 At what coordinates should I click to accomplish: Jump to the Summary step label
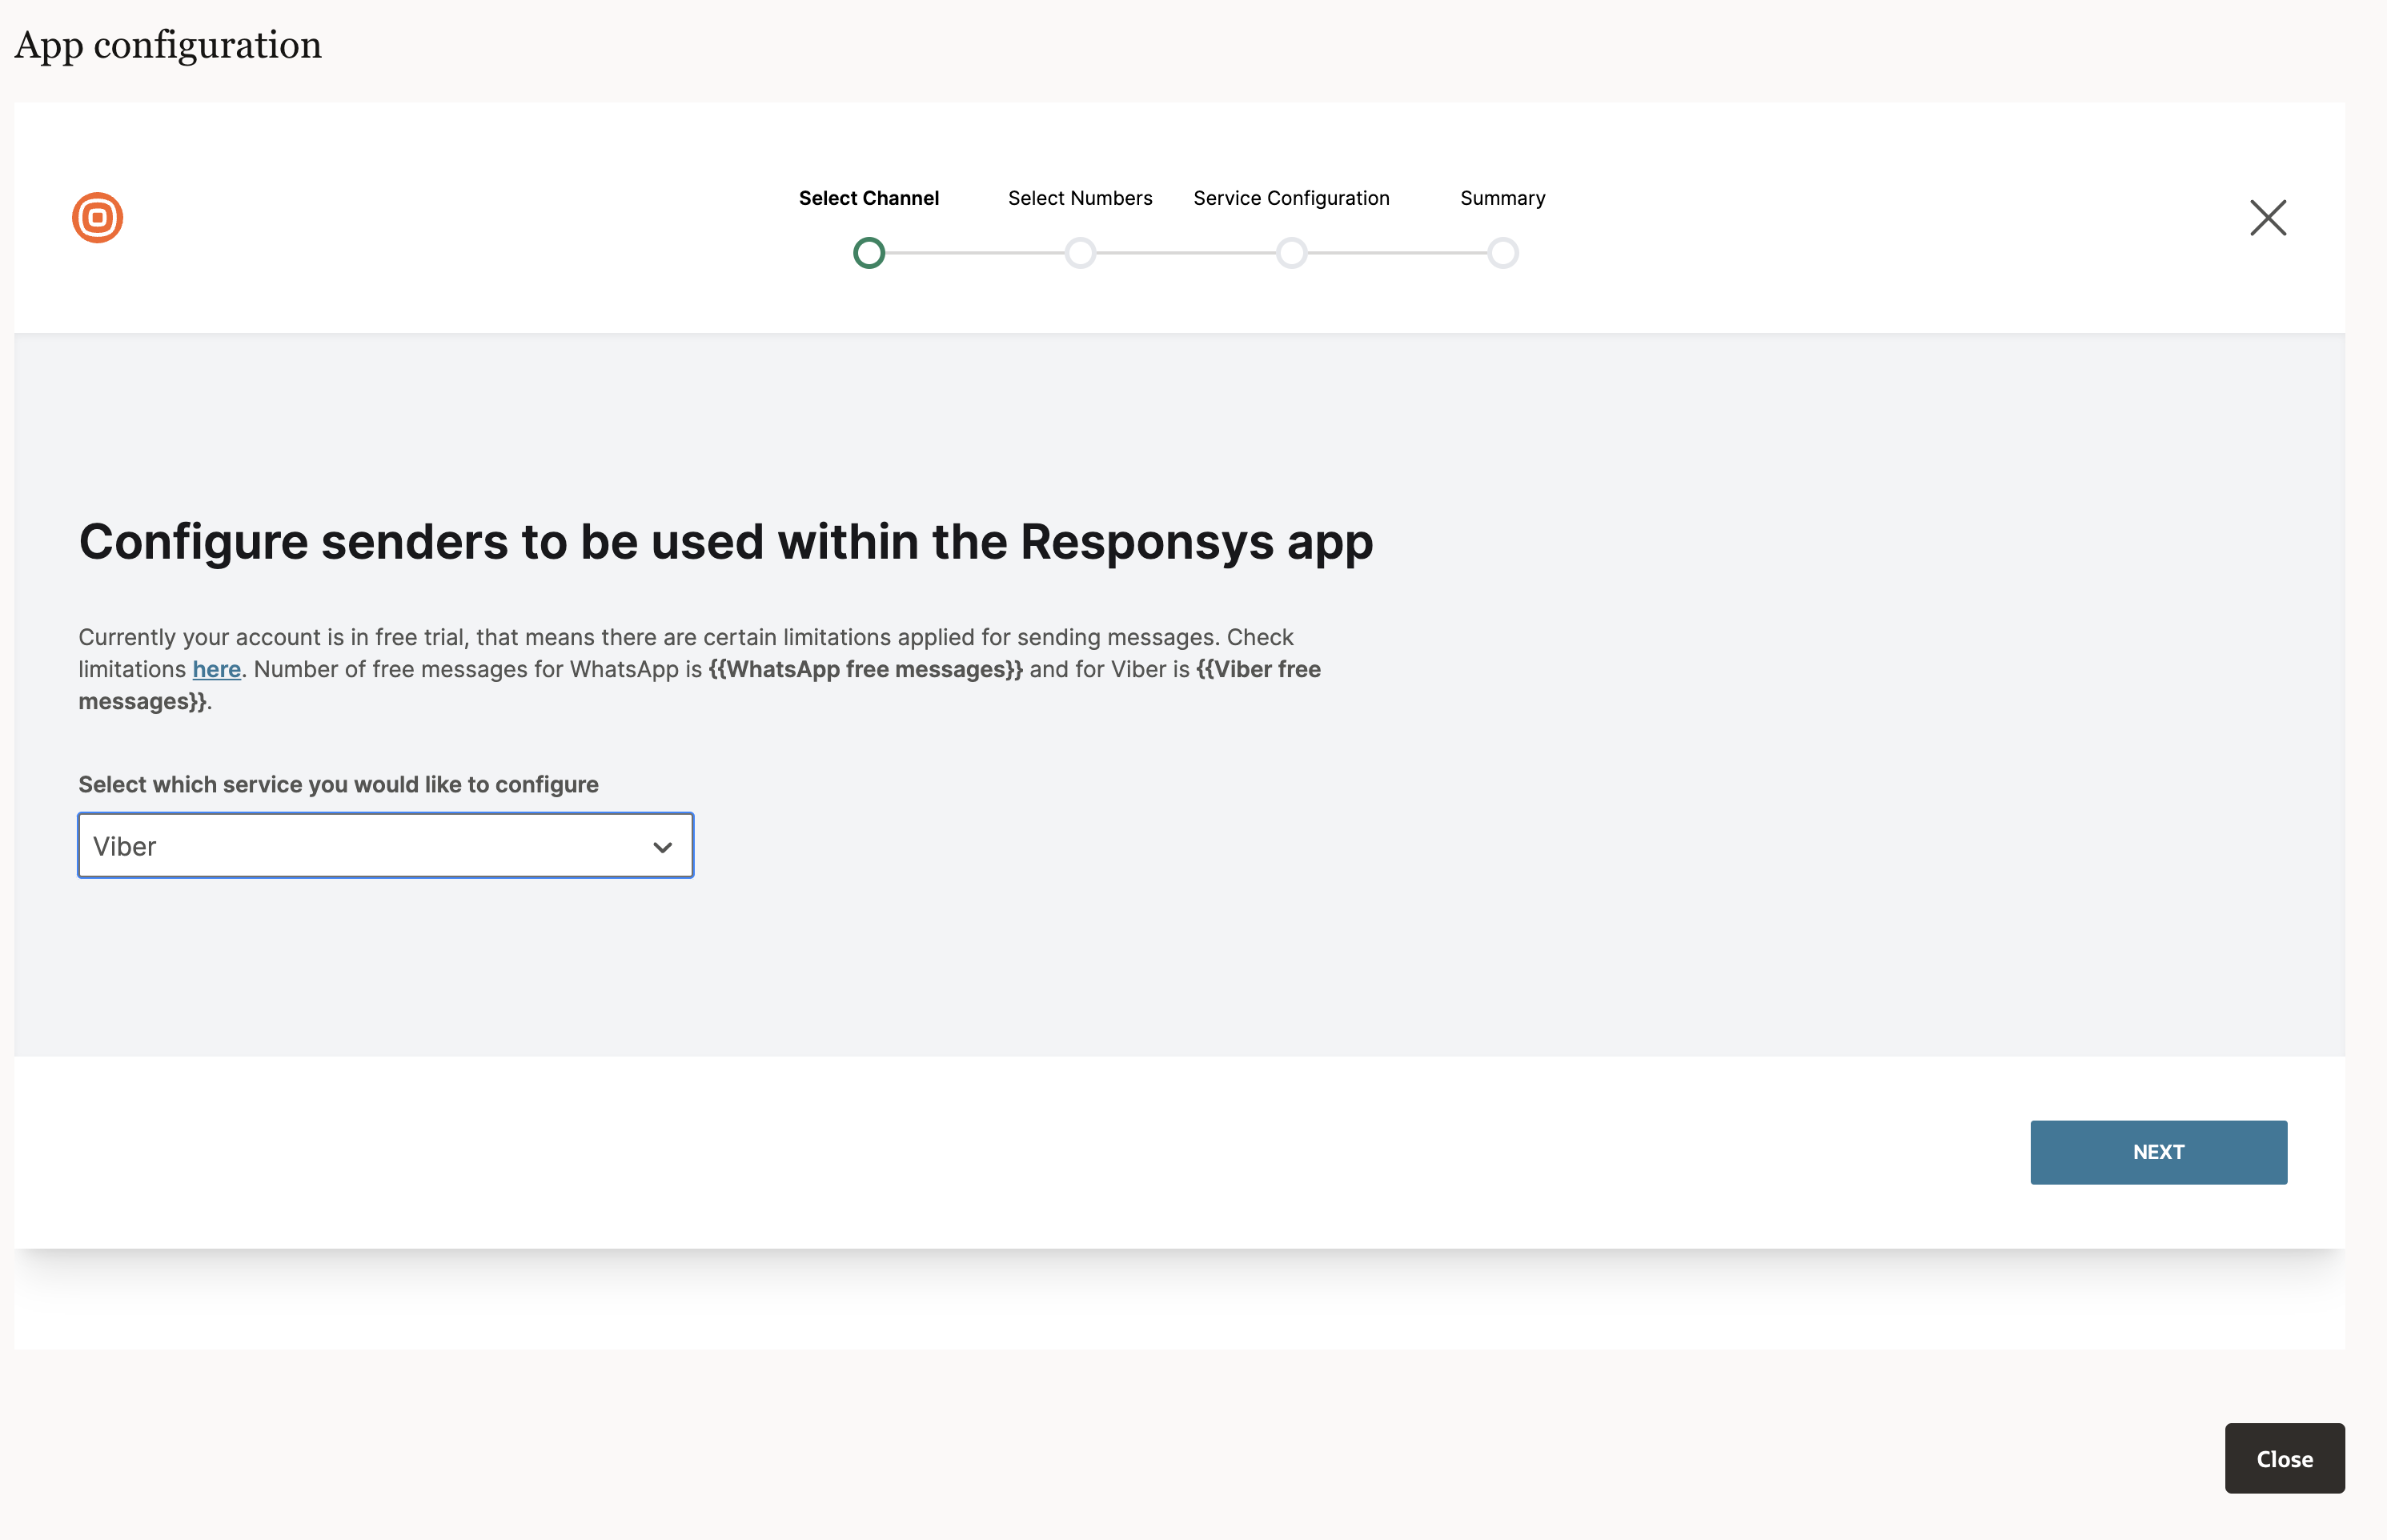[1502, 198]
